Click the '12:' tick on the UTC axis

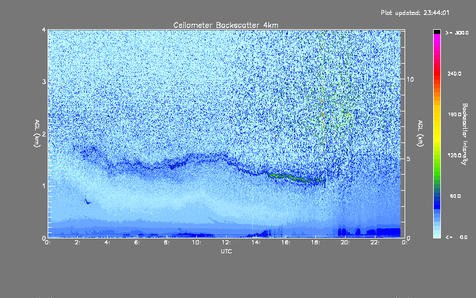click(x=226, y=243)
